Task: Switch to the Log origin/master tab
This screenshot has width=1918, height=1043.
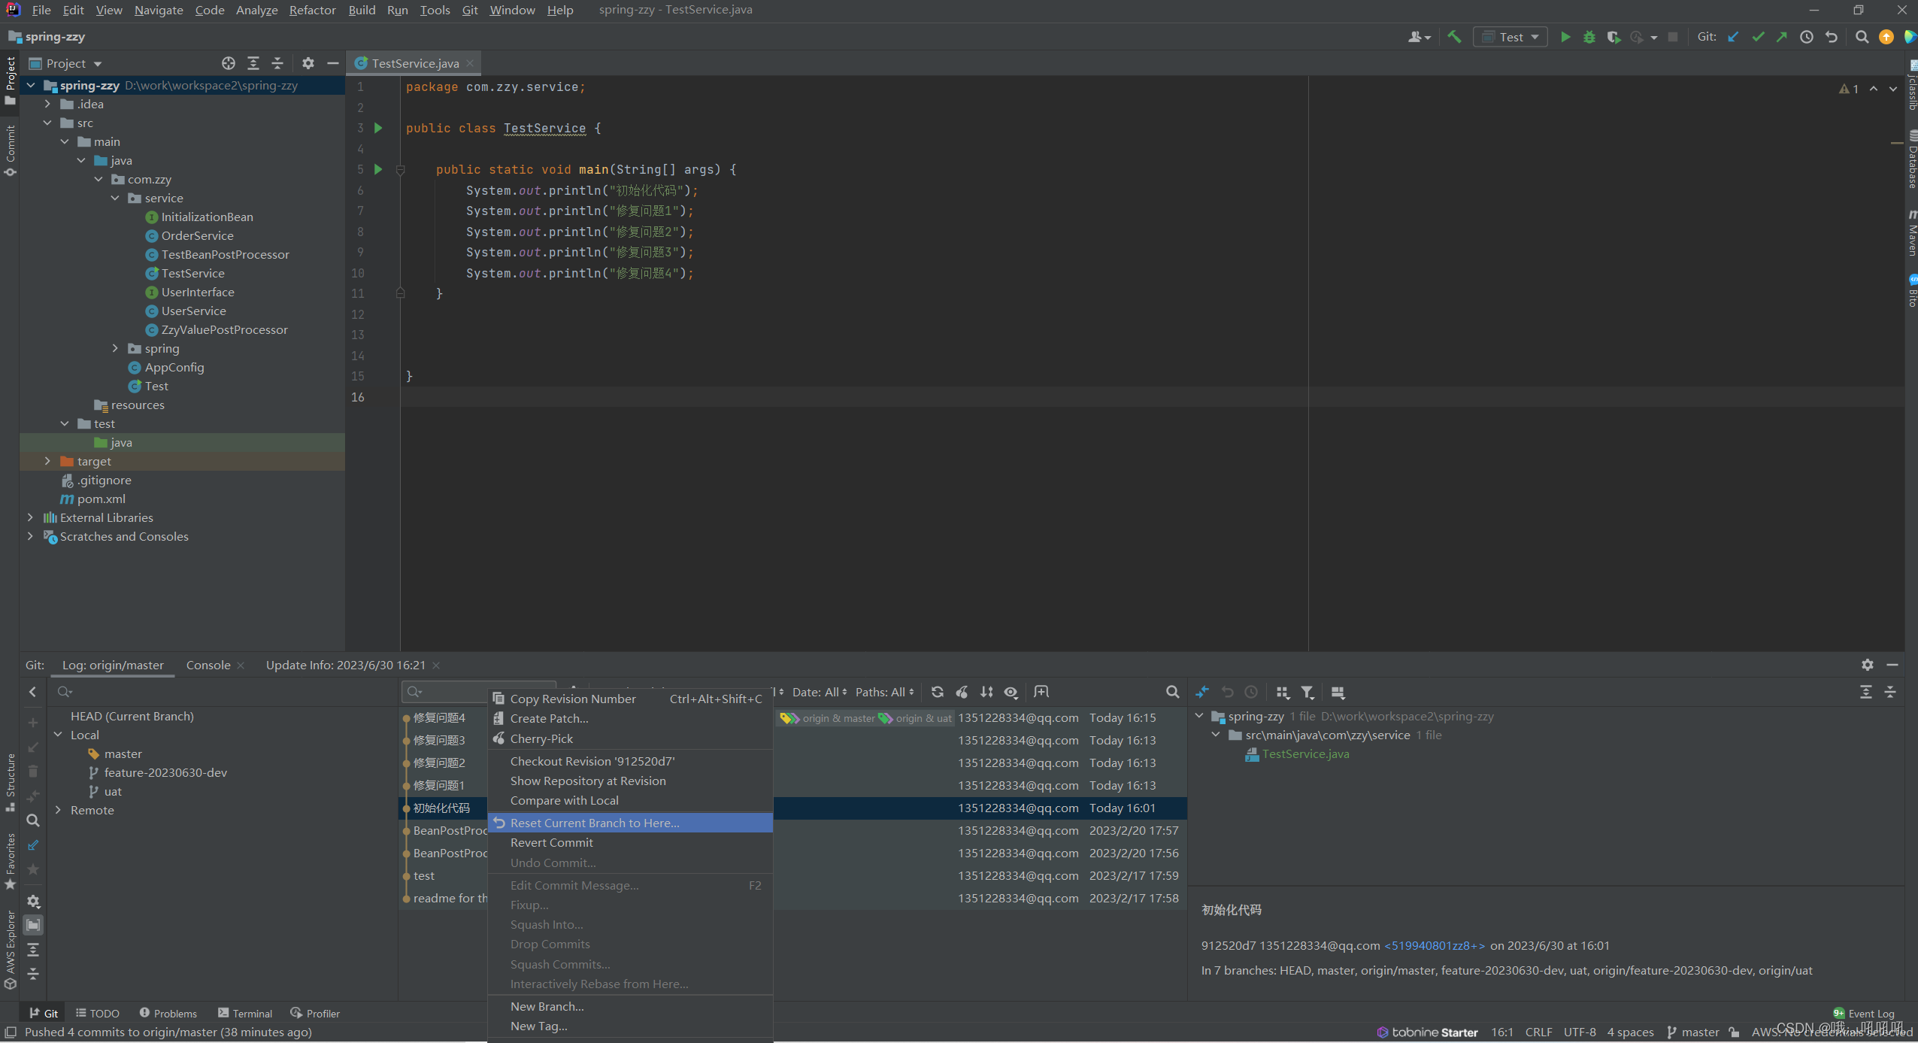Action: click(x=112, y=662)
